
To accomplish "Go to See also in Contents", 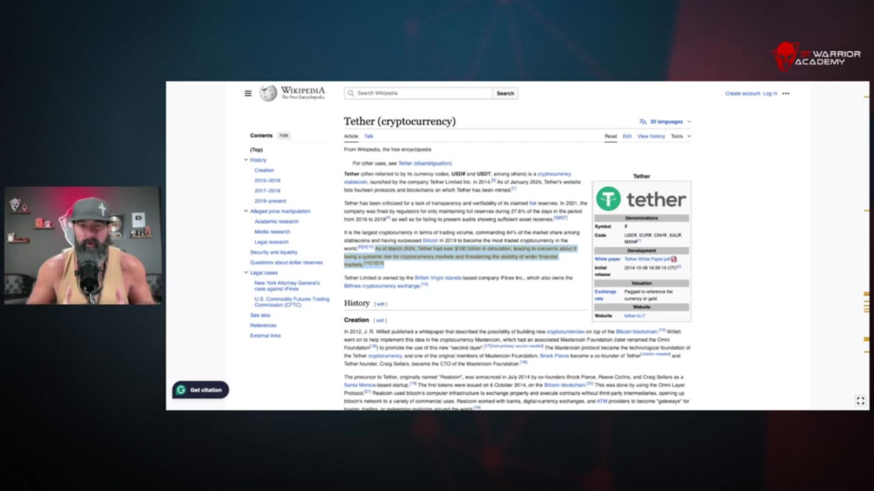I will (260, 315).
